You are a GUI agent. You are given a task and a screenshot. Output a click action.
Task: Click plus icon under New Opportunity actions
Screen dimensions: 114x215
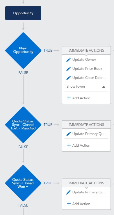69,98
